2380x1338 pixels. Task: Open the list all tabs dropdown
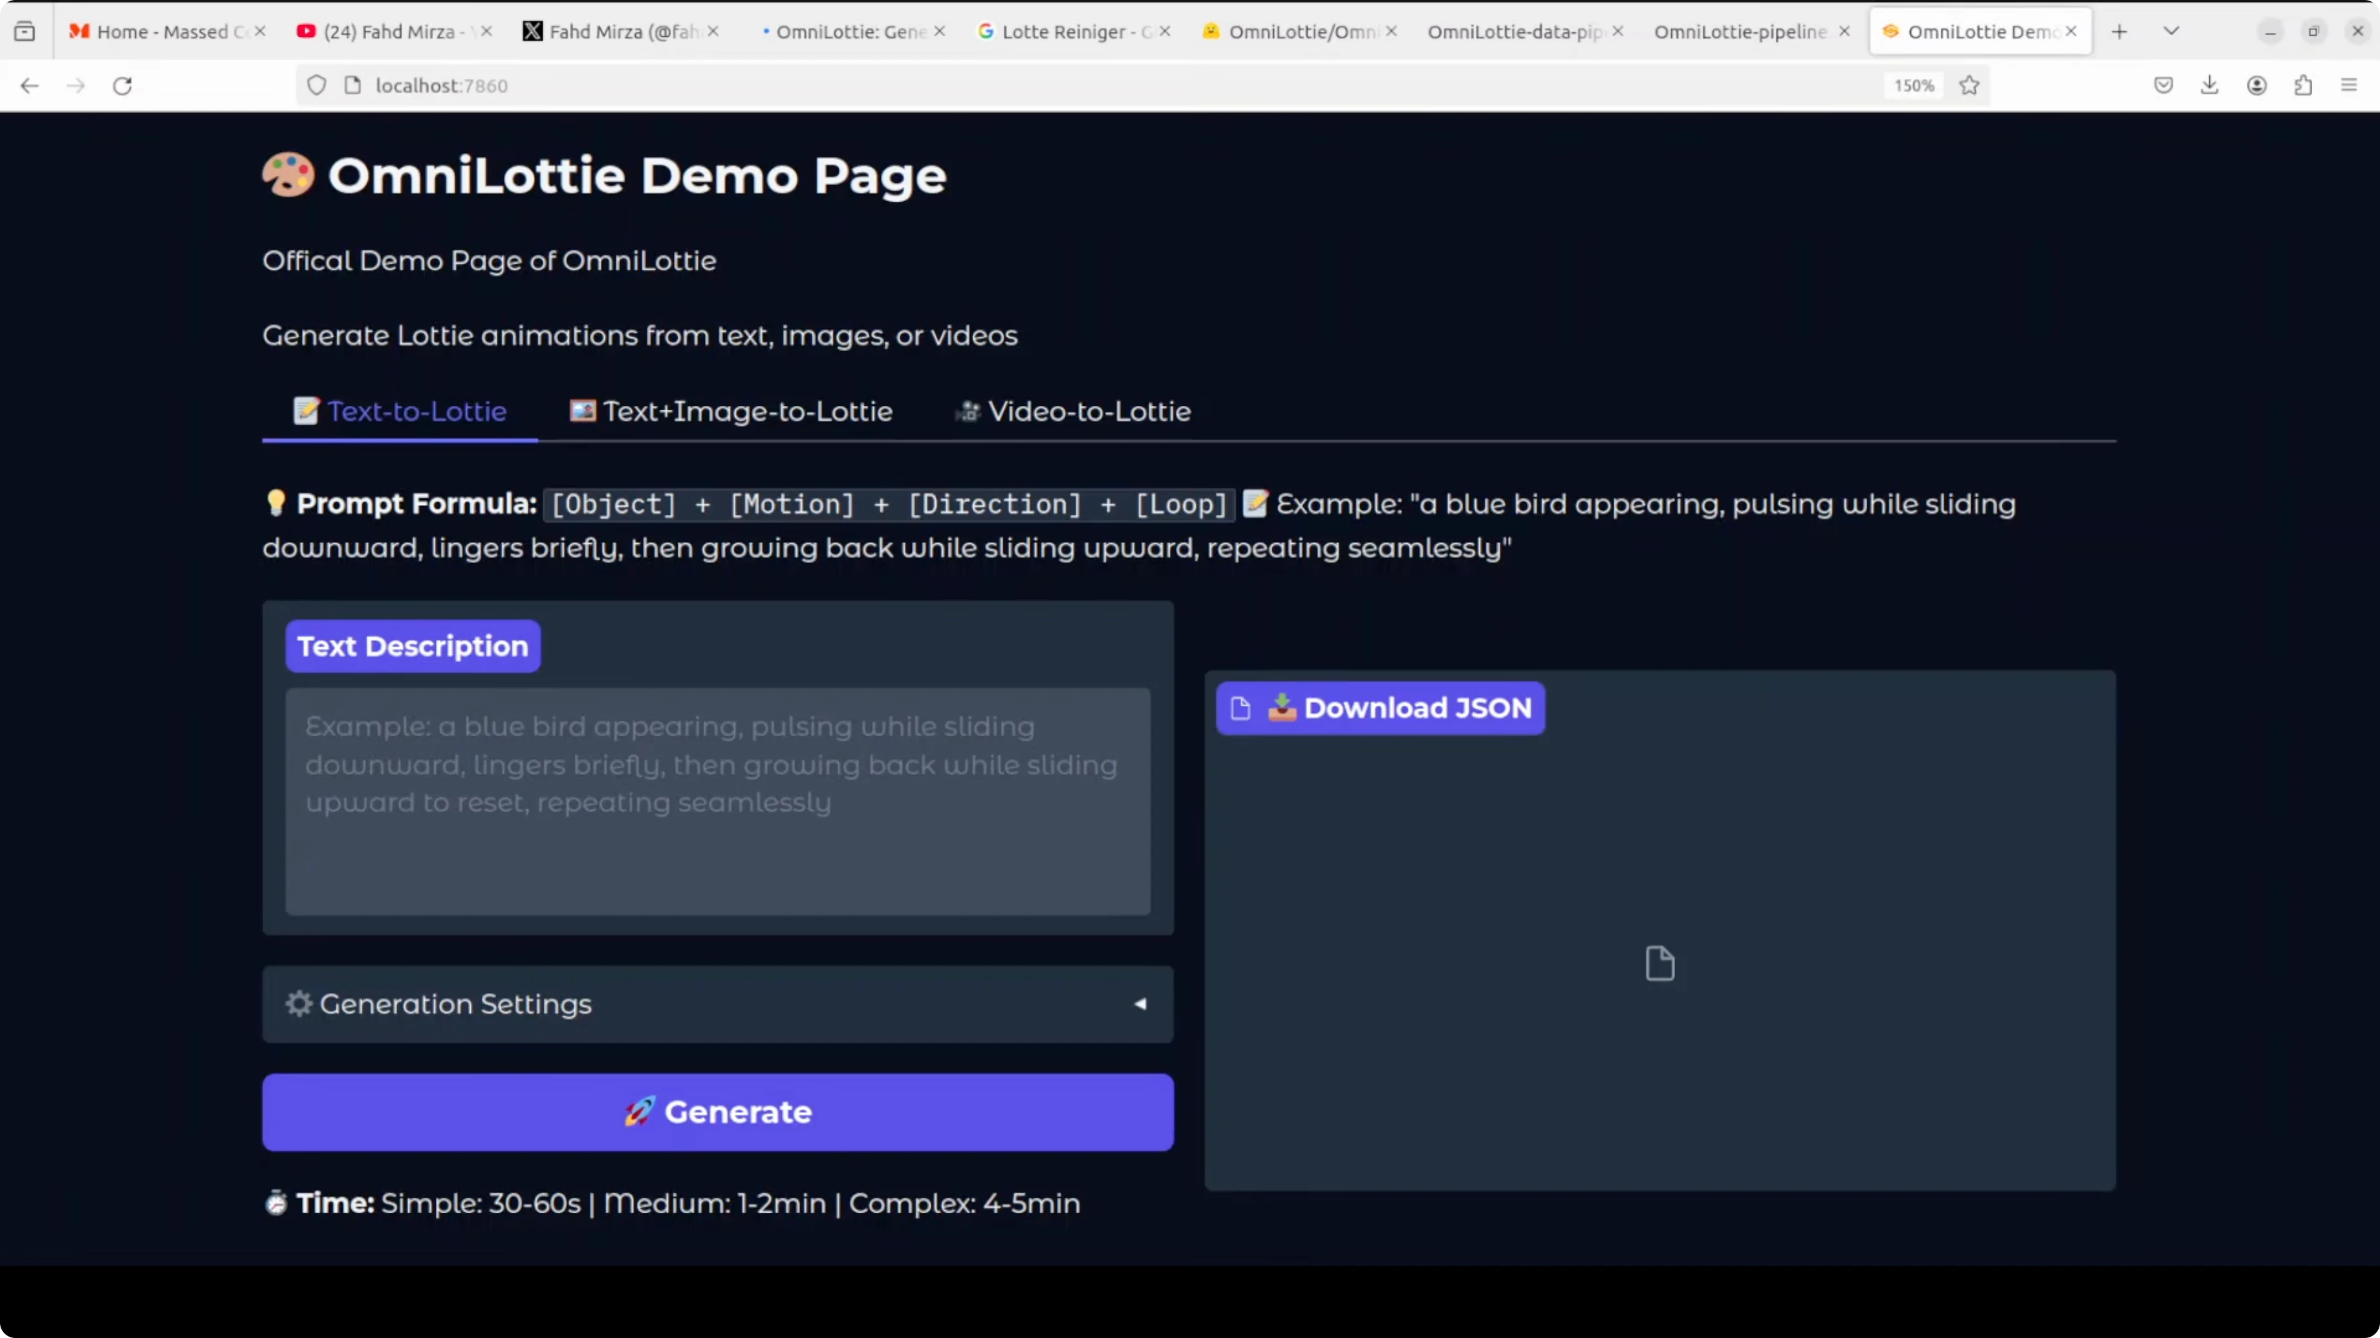[2171, 30]
